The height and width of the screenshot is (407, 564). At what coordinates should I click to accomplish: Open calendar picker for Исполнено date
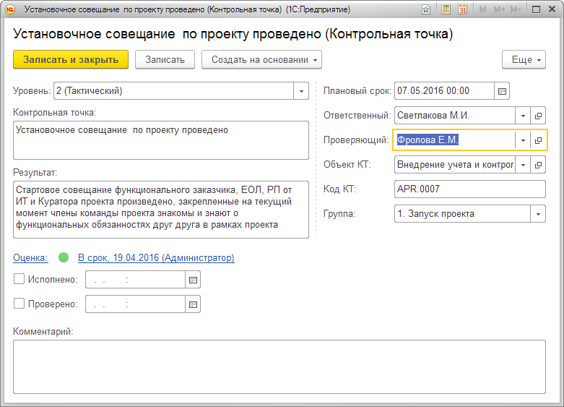(x=193, y=280)
